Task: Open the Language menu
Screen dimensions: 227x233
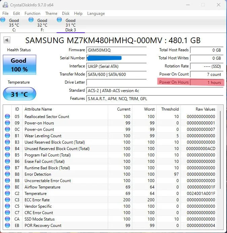Action: [96, 13]
